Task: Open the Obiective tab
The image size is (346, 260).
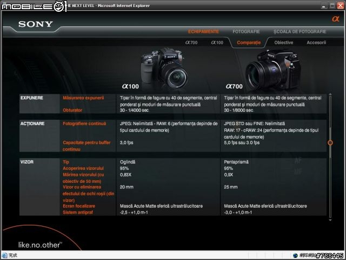Action: pos(284,43)
